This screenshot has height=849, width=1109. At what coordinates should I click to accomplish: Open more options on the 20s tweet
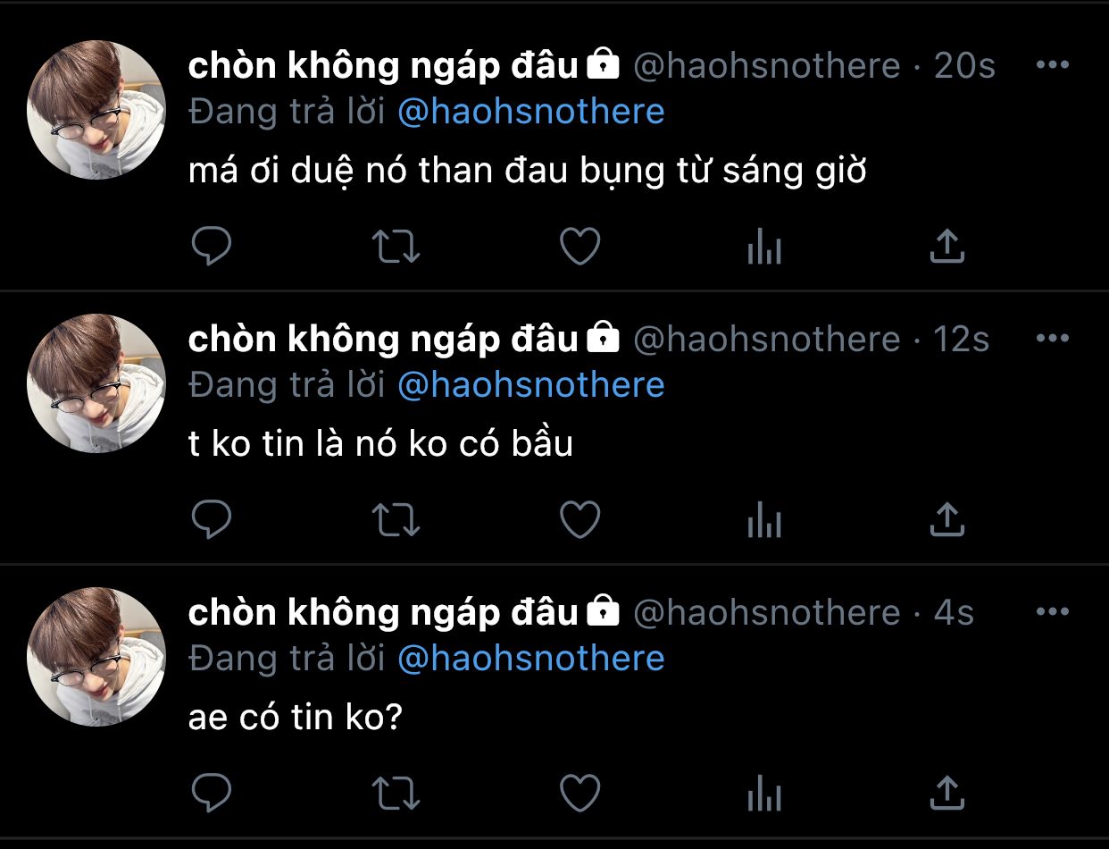[1053, 65]
